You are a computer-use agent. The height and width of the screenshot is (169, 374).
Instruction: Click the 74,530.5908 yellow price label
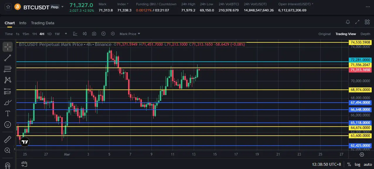(360, 42)
